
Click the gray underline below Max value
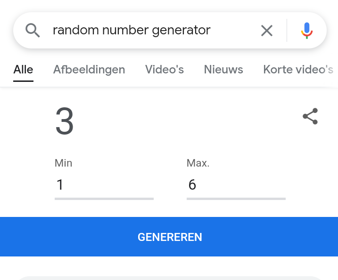236,199
